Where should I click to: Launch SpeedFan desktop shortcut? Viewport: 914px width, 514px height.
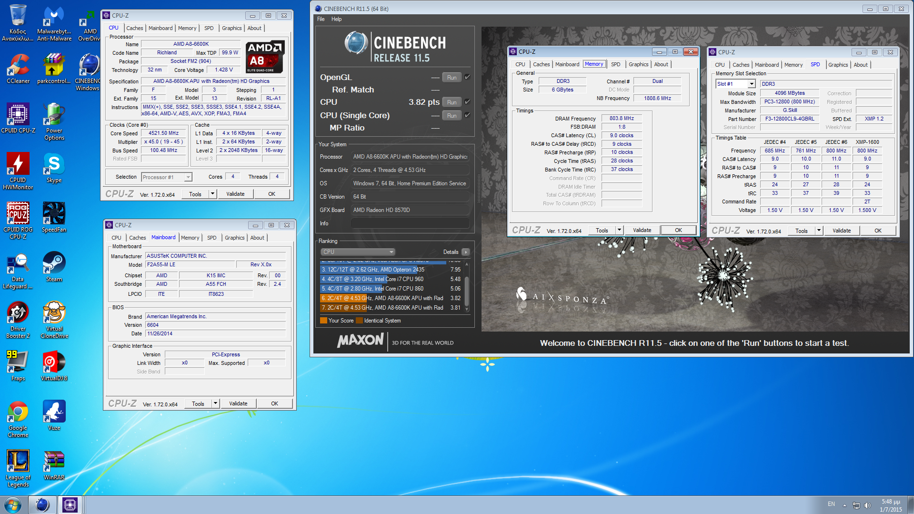[54, 217]
